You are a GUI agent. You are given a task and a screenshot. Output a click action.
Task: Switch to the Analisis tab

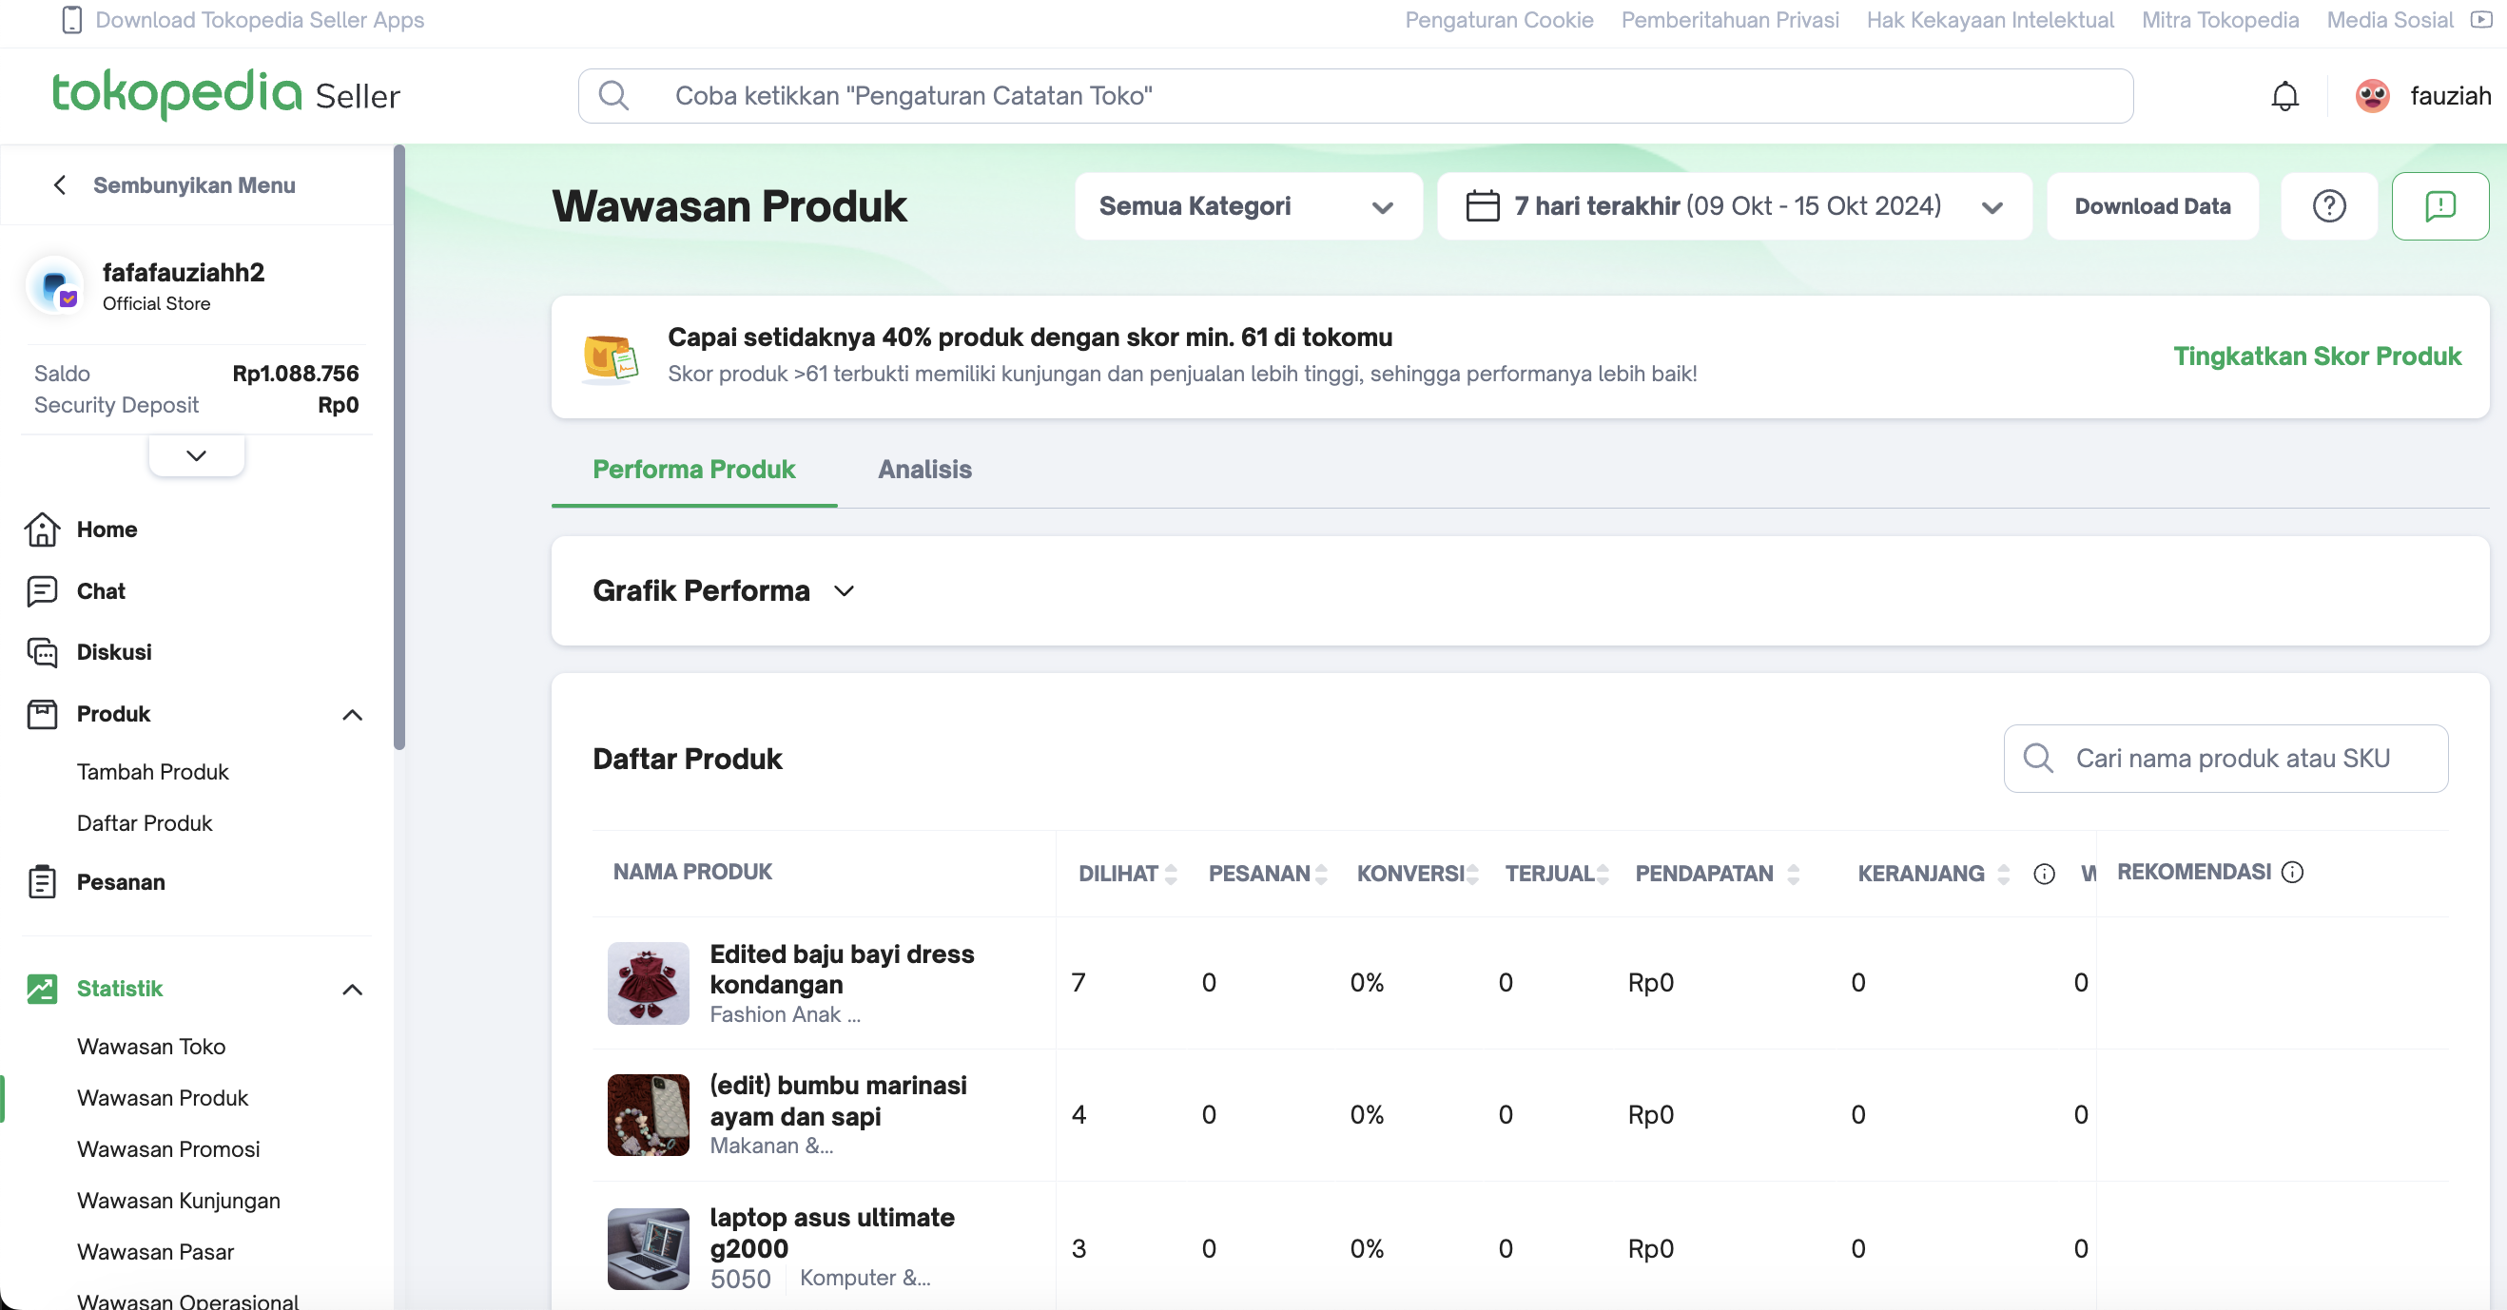[x=923, y=470]
